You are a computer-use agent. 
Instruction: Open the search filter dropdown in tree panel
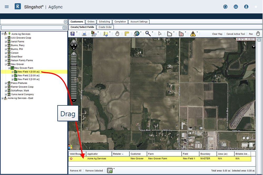click(64, 28)
